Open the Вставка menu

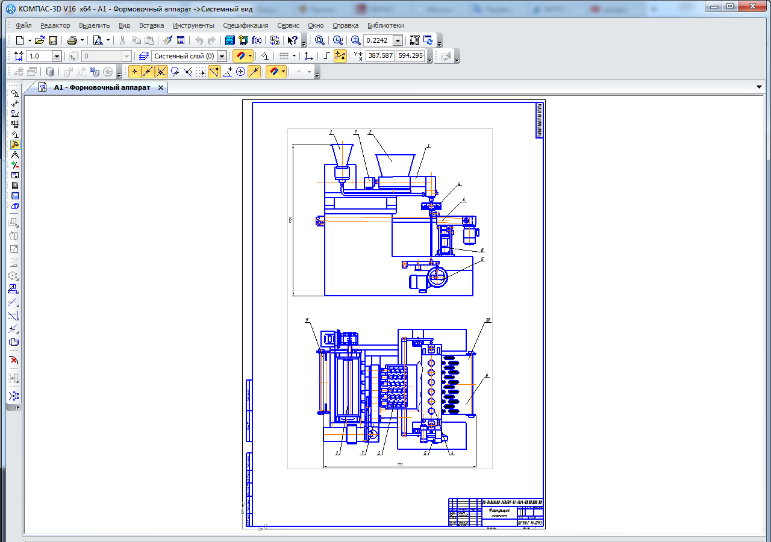[x=151, y=25]
